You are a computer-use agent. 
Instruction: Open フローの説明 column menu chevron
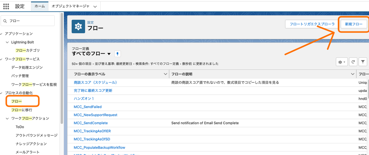[353, 74]
